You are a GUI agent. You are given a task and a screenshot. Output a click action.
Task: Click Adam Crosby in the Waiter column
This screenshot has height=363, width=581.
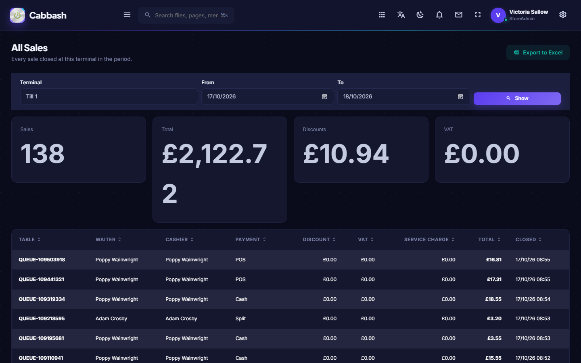pos(111,319)
